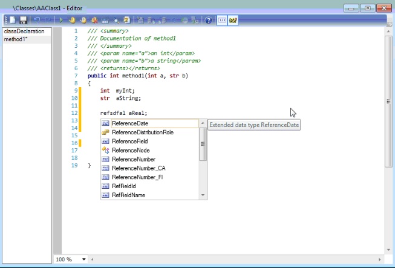Close the Editor window
Screen dimensions: 395x268
(x=384, y=8)
